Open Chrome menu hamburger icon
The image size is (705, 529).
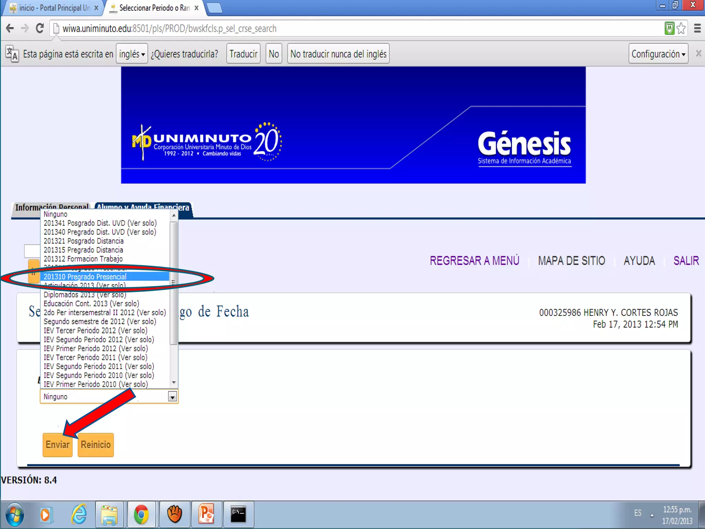click(697, 29)
